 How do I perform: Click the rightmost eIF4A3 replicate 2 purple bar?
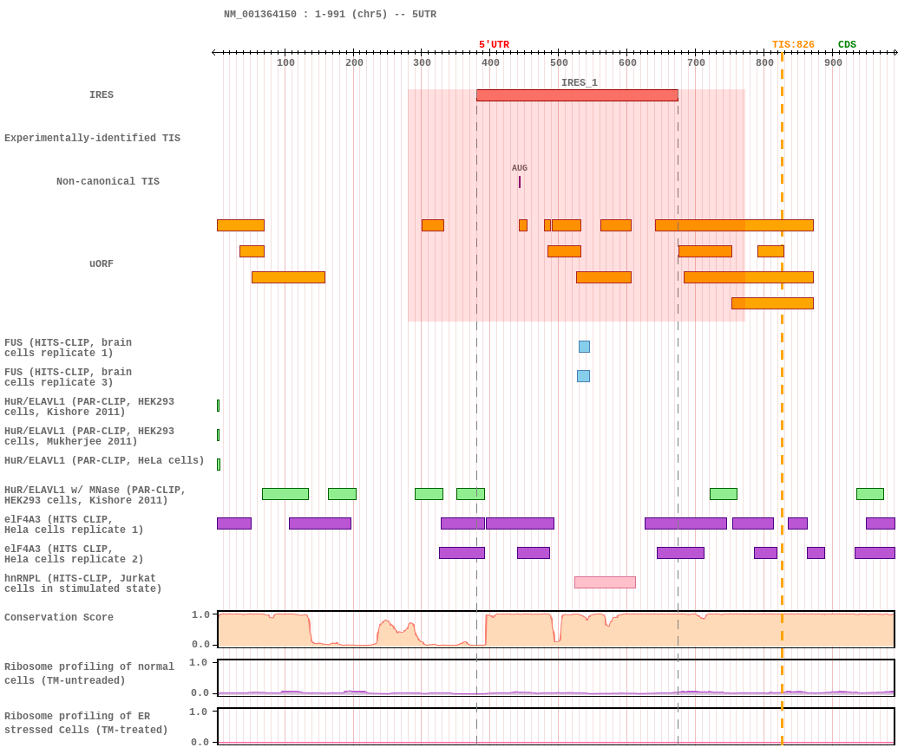pos(875,553)
